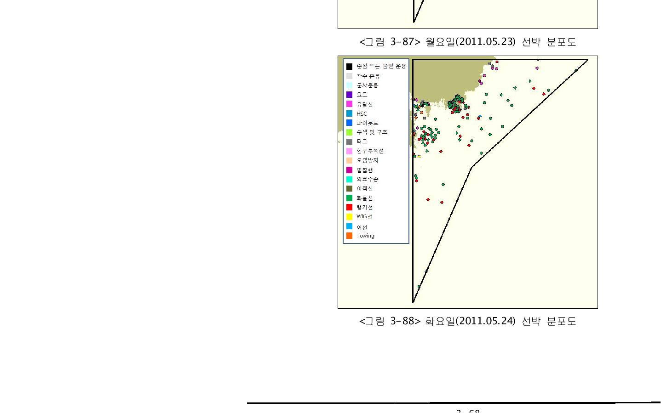This screenshot has width=661, height=413.
Task: Click the aqua 의료수송 legend swatch
Action: click(x=350, y=179)
